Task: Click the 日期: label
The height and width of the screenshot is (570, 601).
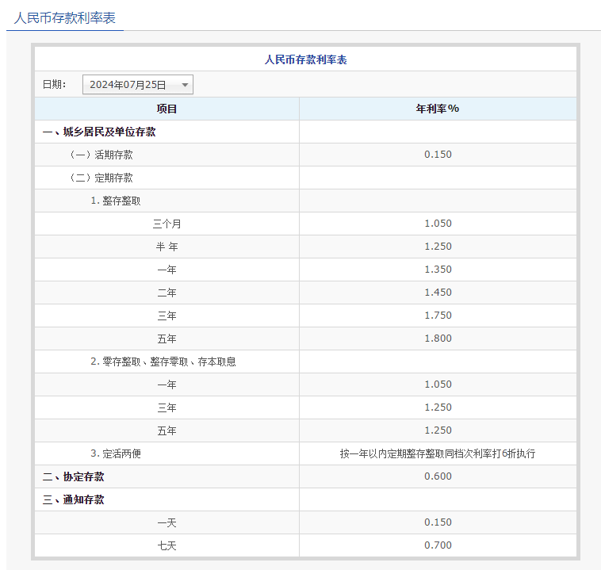Action: click(54, 84)
